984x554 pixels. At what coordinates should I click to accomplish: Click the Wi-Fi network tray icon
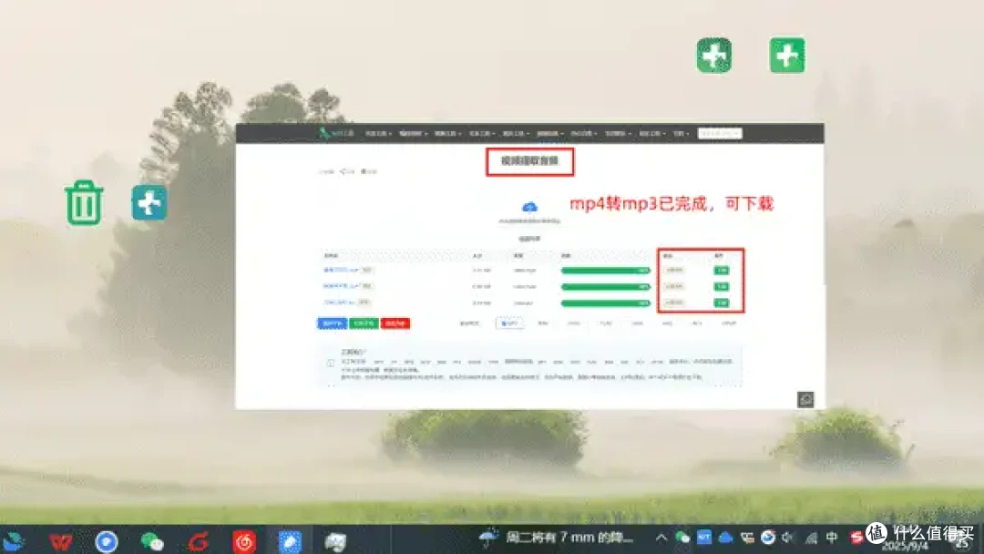[x=811, y=538]
